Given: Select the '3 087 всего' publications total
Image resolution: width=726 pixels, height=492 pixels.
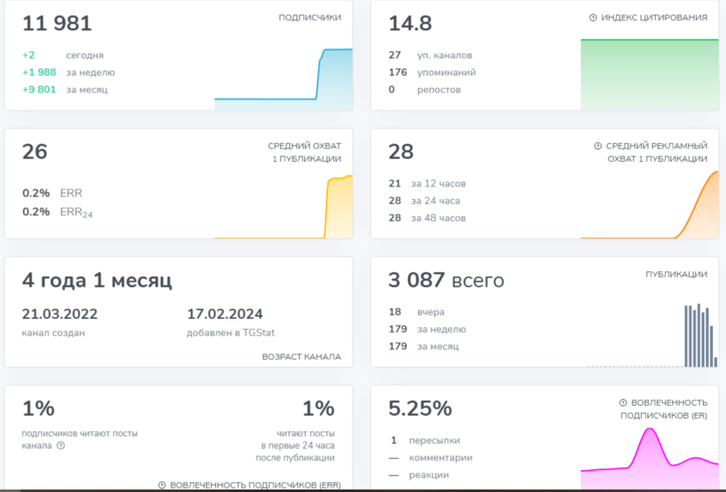Looking at the screenshot, I should coord(446,280).
